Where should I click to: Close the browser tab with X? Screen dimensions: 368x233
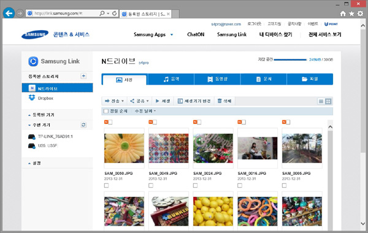point(168,14)
